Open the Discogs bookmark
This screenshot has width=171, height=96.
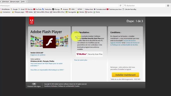(x=56, y=9)
